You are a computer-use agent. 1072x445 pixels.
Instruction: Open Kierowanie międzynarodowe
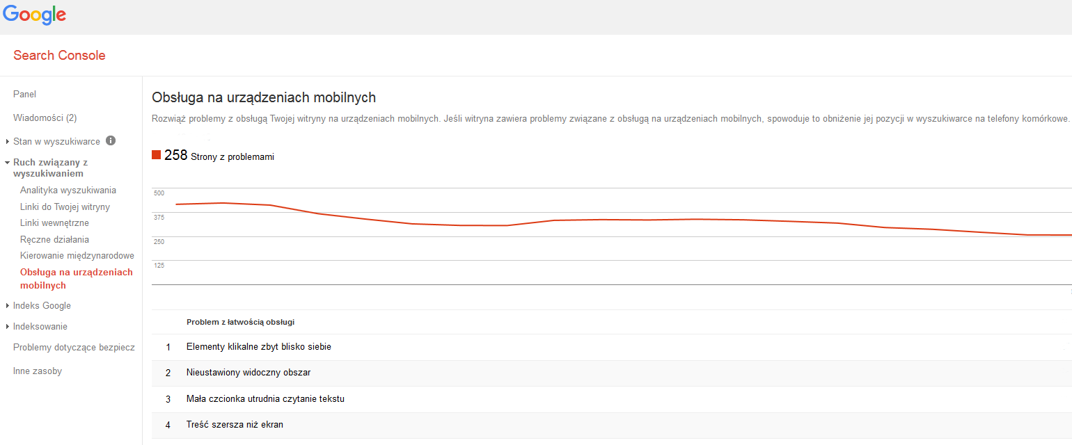coord(77,256)
